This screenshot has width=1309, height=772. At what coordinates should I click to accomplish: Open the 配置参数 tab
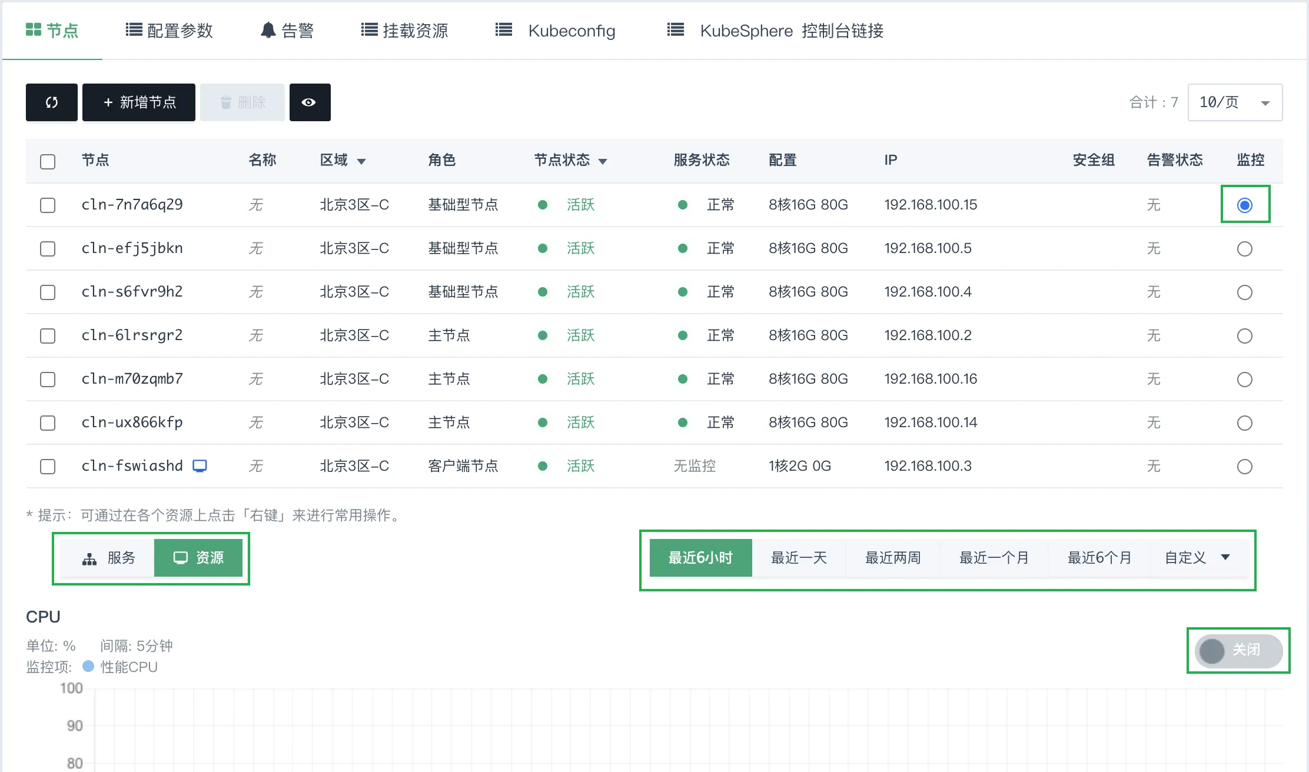click(170, 31)
